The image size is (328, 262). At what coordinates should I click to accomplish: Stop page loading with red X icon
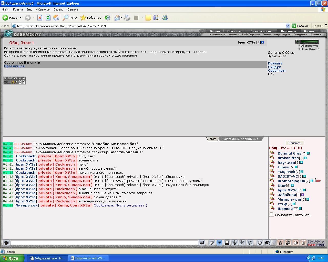tap(40, 18)
